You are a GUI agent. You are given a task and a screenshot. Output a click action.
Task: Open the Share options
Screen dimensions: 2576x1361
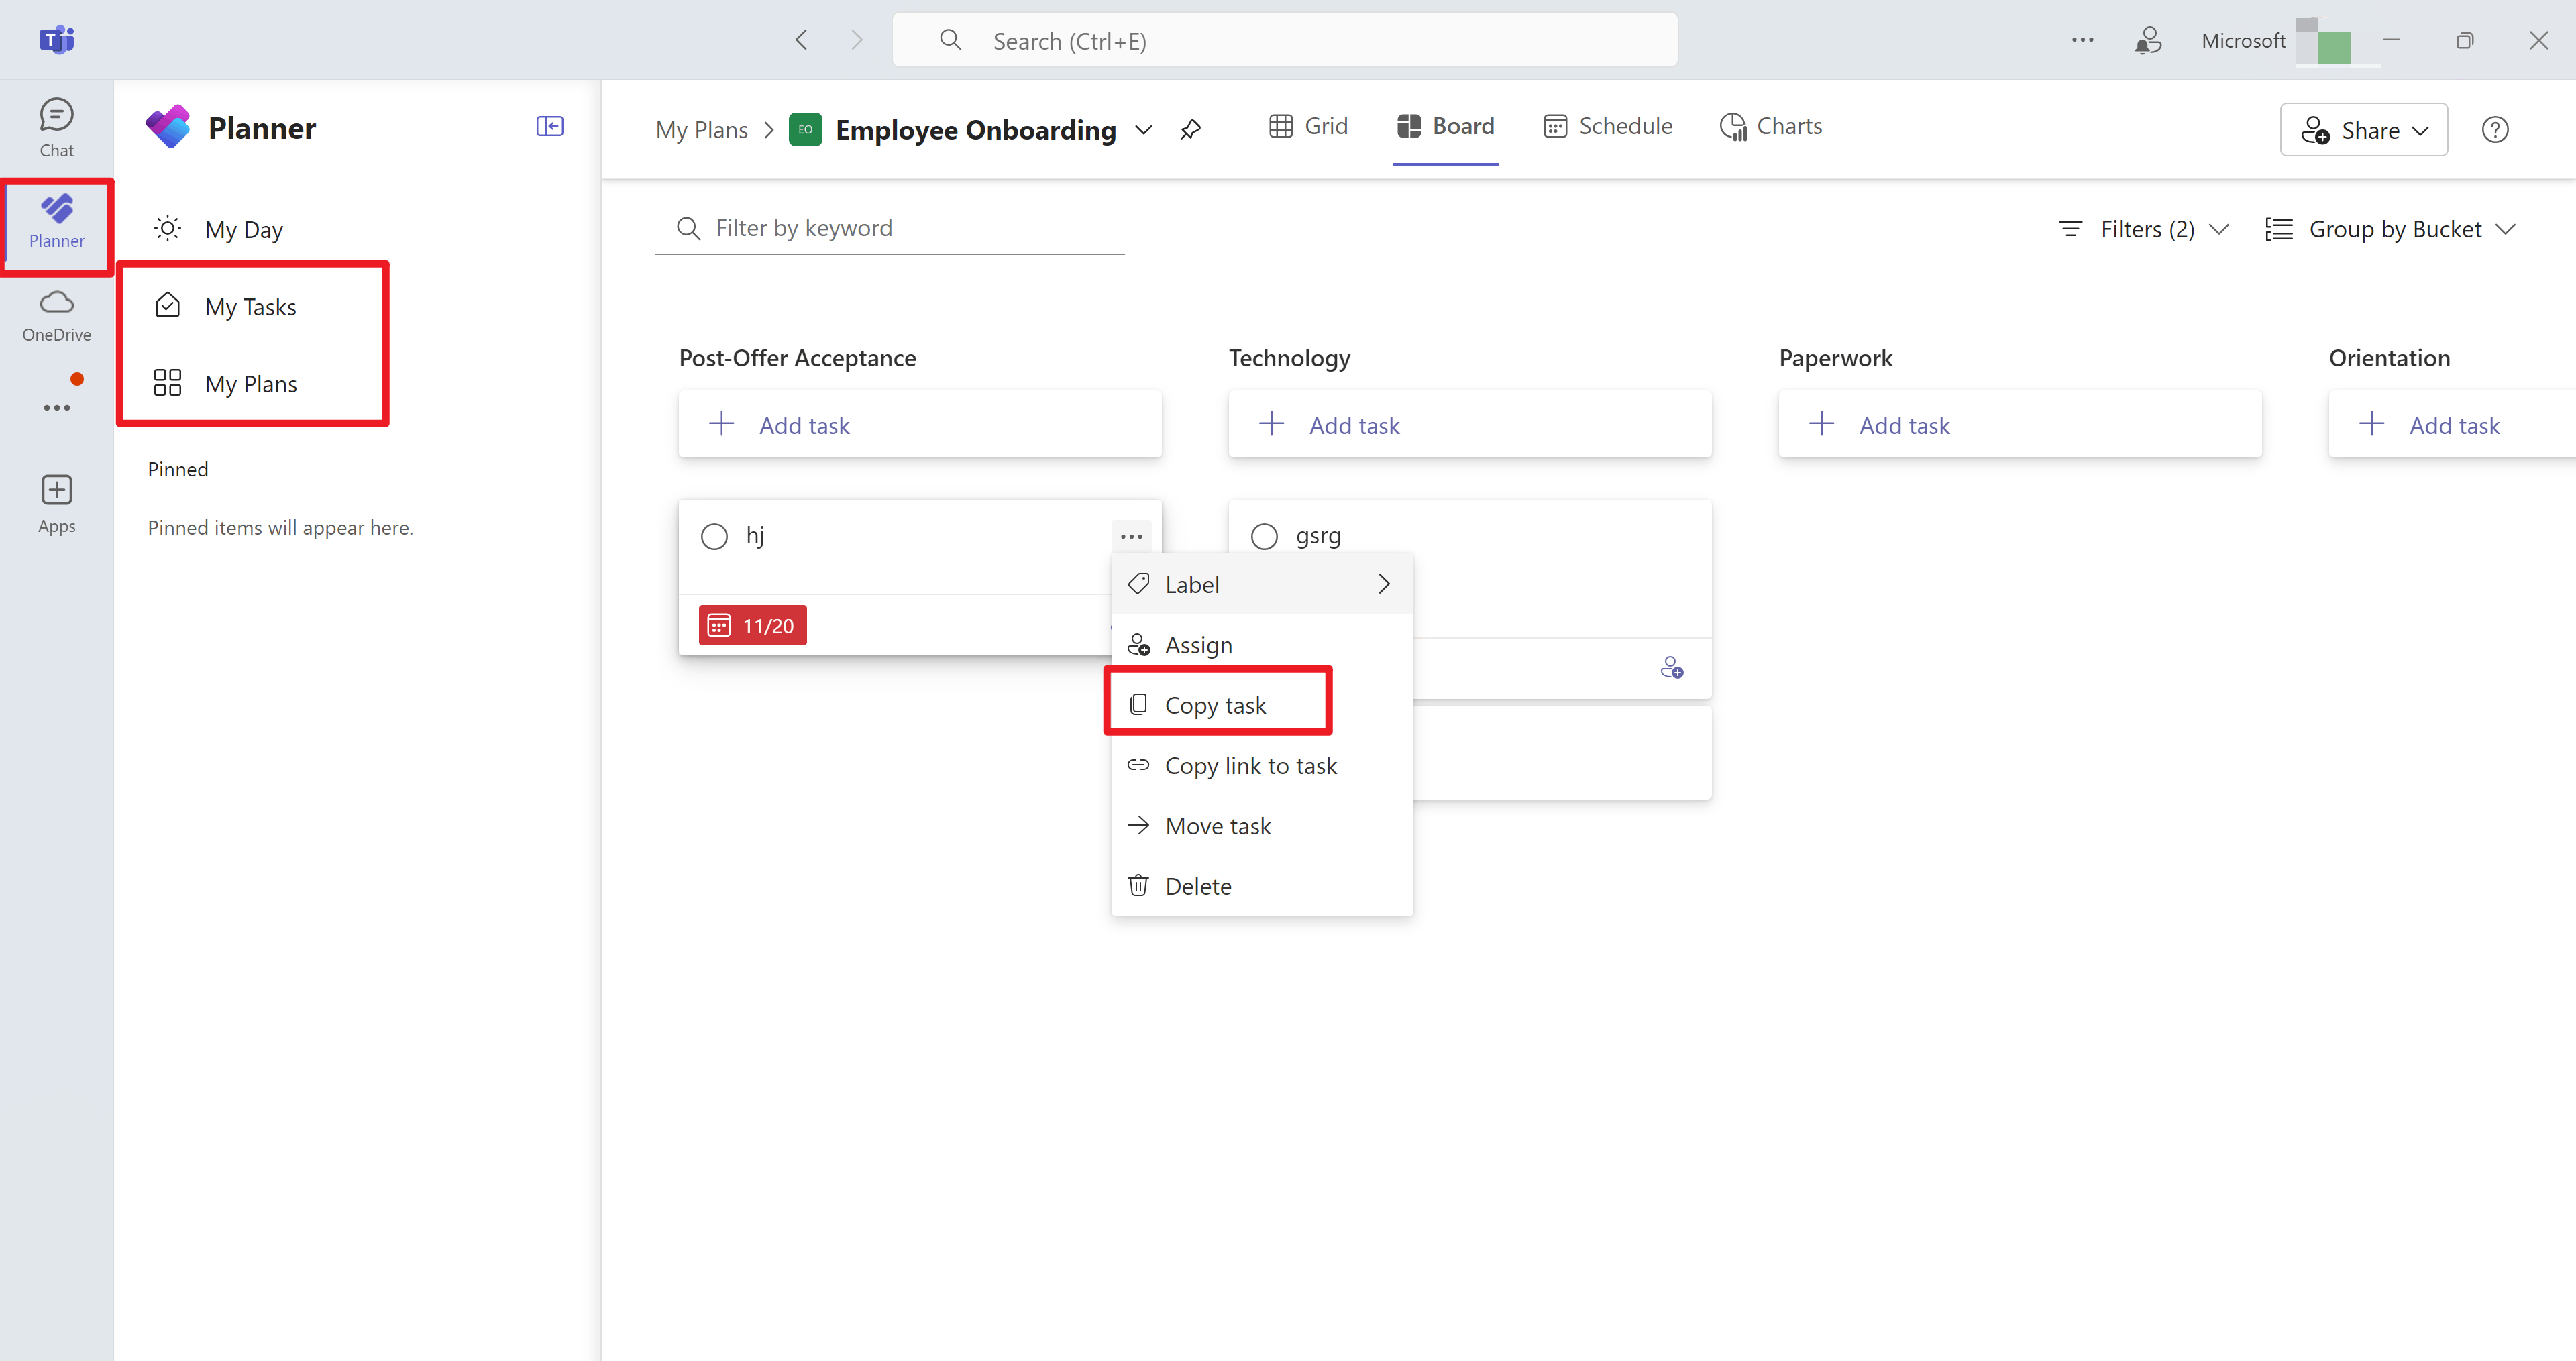[x=2363, y=129]
